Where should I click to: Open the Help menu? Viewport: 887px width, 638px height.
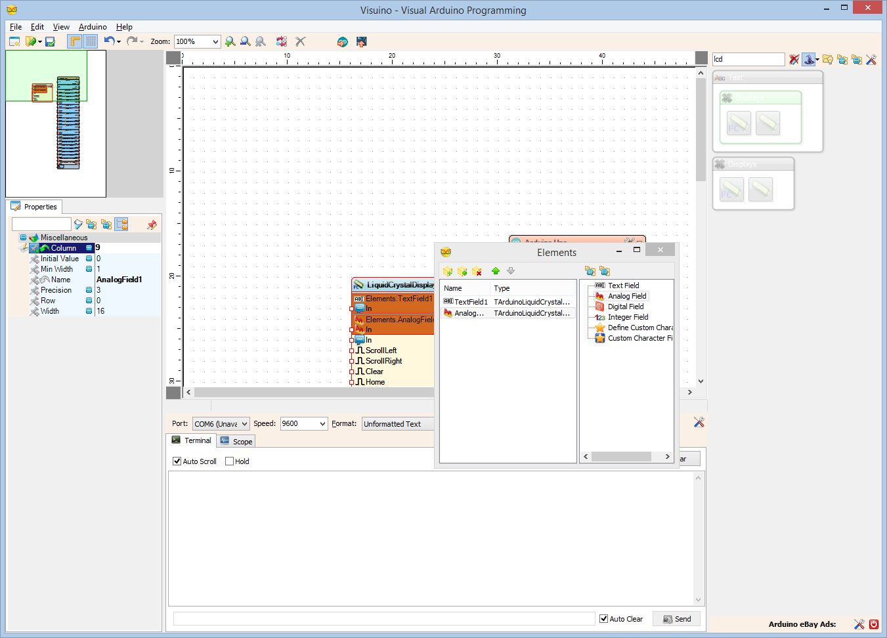coord(124,27)
